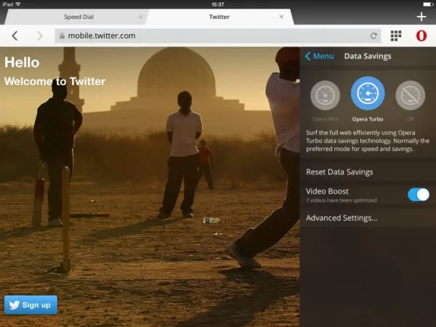Go back with the browser back arrow
The image size is (436, 327).
pos(15,36)
